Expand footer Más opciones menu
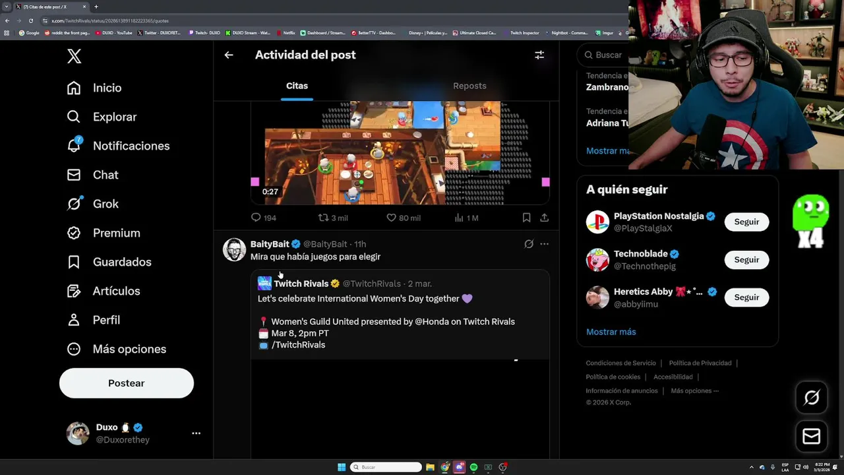The width and height of the screenshot is (844, 475). pyautogui.click(x=695, y=391)
